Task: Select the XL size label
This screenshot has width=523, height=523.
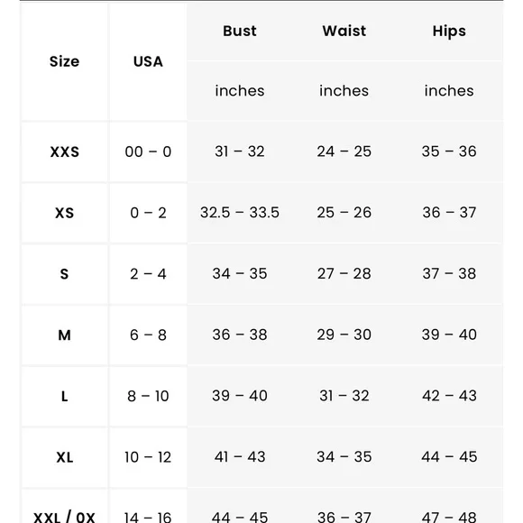Action: coord(64,457)
